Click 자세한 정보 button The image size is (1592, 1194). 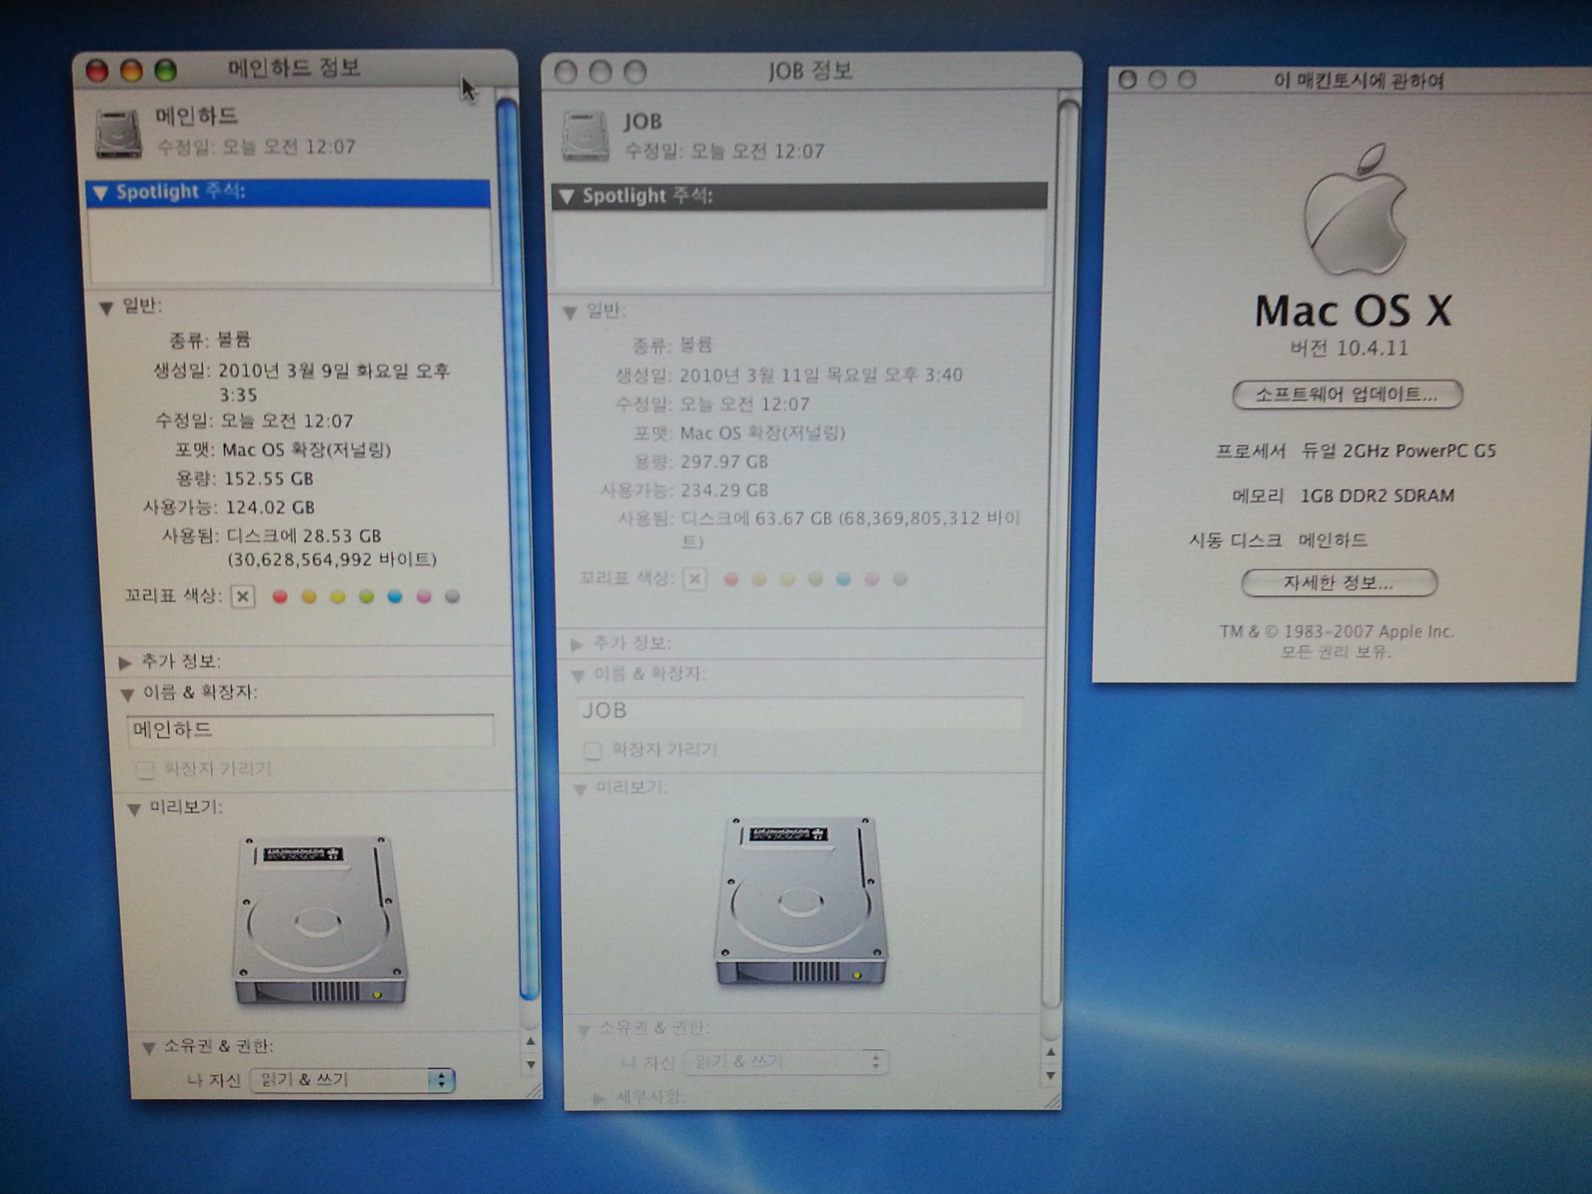[1339, 583]
